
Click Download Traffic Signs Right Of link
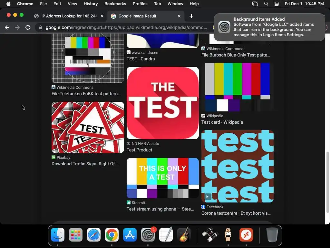[85, 164]
